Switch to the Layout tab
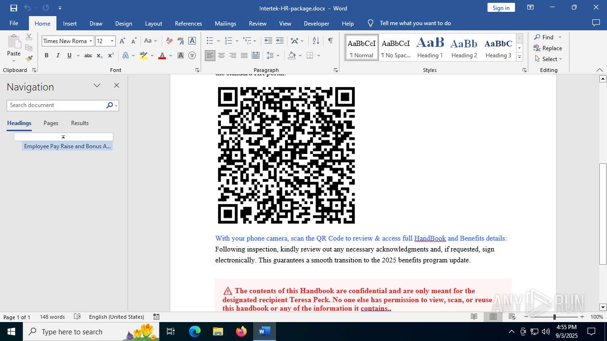Screen dimensions: 607x341 point(153,23)
